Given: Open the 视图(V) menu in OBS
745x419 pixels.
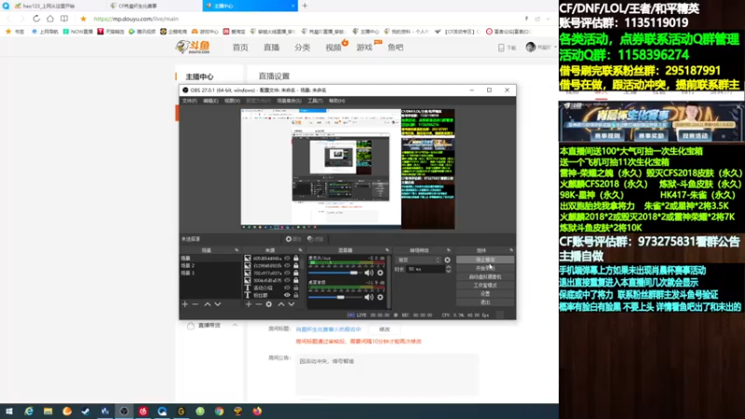Looking at the screenshot, I should tap(232, 101).
